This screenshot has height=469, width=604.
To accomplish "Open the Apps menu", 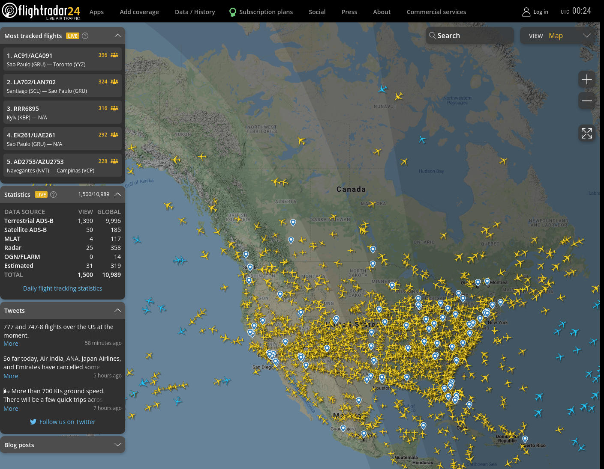I will [96, 12].
